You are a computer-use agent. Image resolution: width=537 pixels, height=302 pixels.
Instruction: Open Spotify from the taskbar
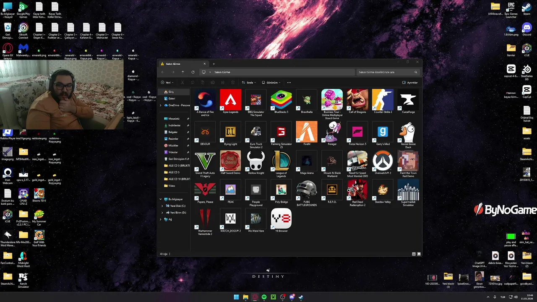264,297
